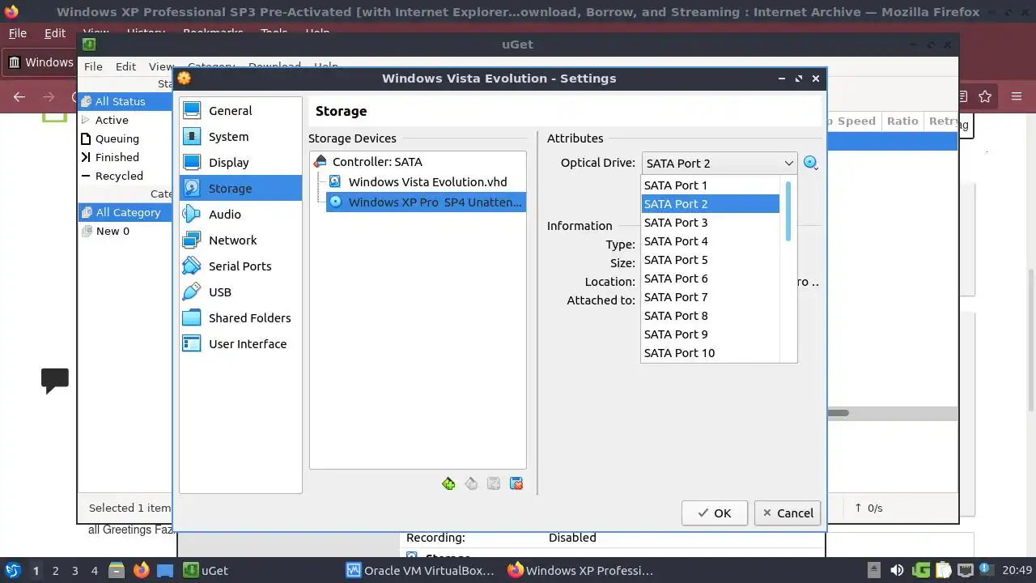Open uGet's File menu
The image size is (1036, 583).
click(93, 66)
